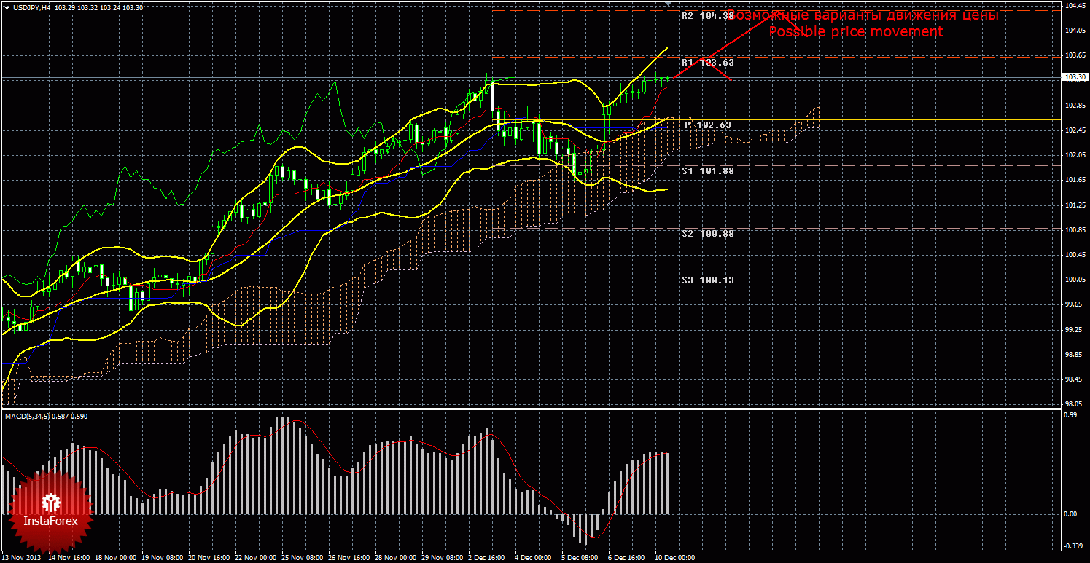1090x563 pixels.
Task: Click 0.00 on the MACD scale
Action: pos(1072,514)
